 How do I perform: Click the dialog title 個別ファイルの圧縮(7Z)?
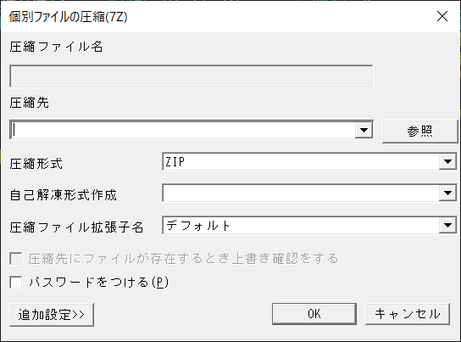[68, 17]
